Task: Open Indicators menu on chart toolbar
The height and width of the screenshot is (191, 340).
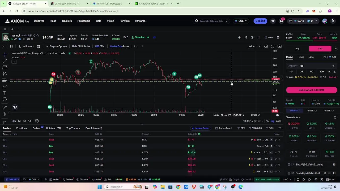Action: click(x=26, y=46)
